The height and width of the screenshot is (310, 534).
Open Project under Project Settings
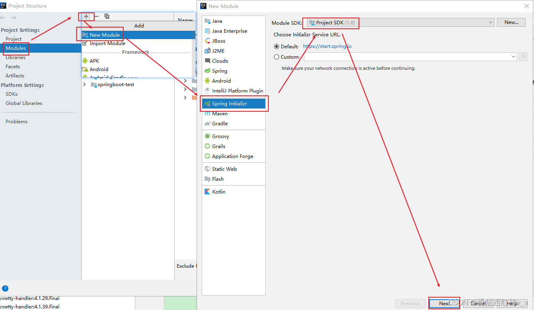[14, 39]
